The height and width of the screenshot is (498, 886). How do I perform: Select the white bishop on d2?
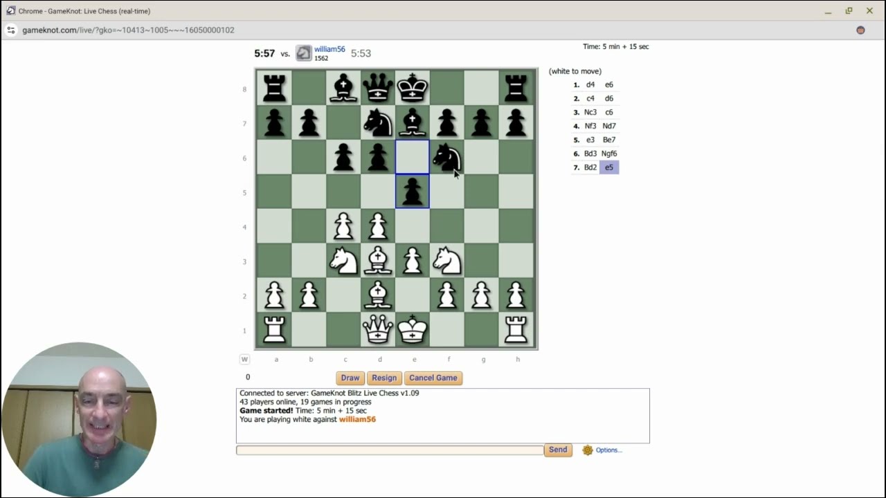[x=378, y=295]
